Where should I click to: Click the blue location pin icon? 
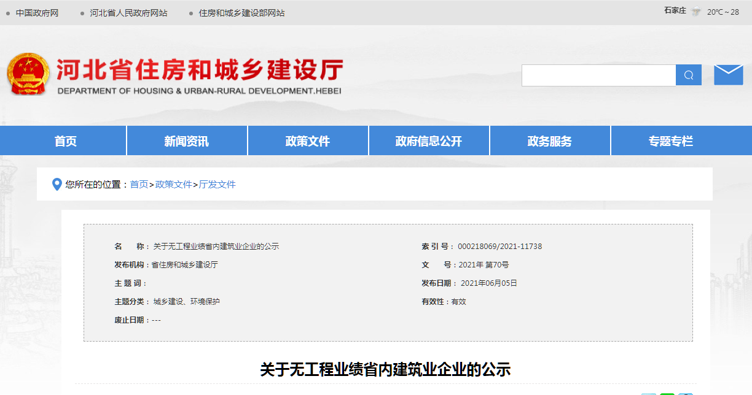pyautogui.click(x=57, y=184)
